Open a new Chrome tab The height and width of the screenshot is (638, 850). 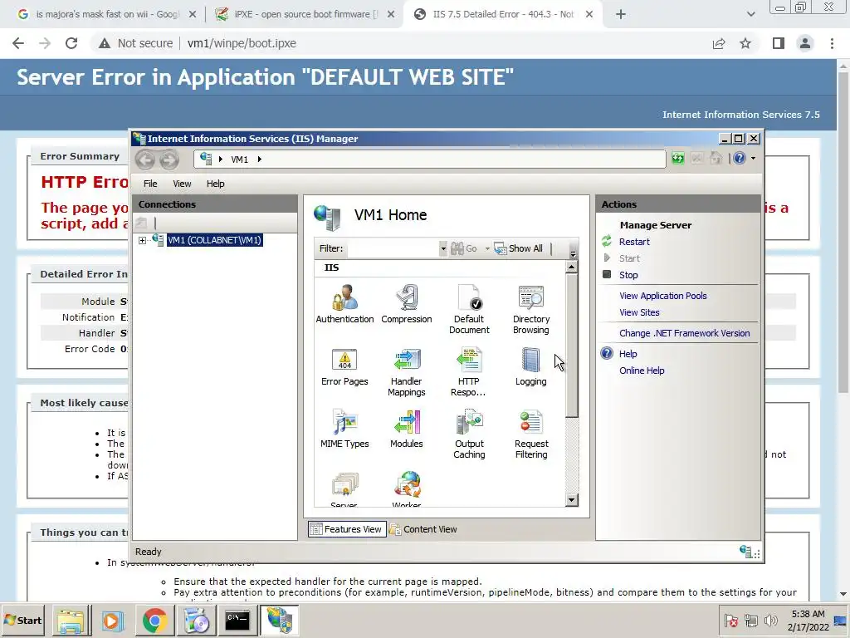coord(621,14)
